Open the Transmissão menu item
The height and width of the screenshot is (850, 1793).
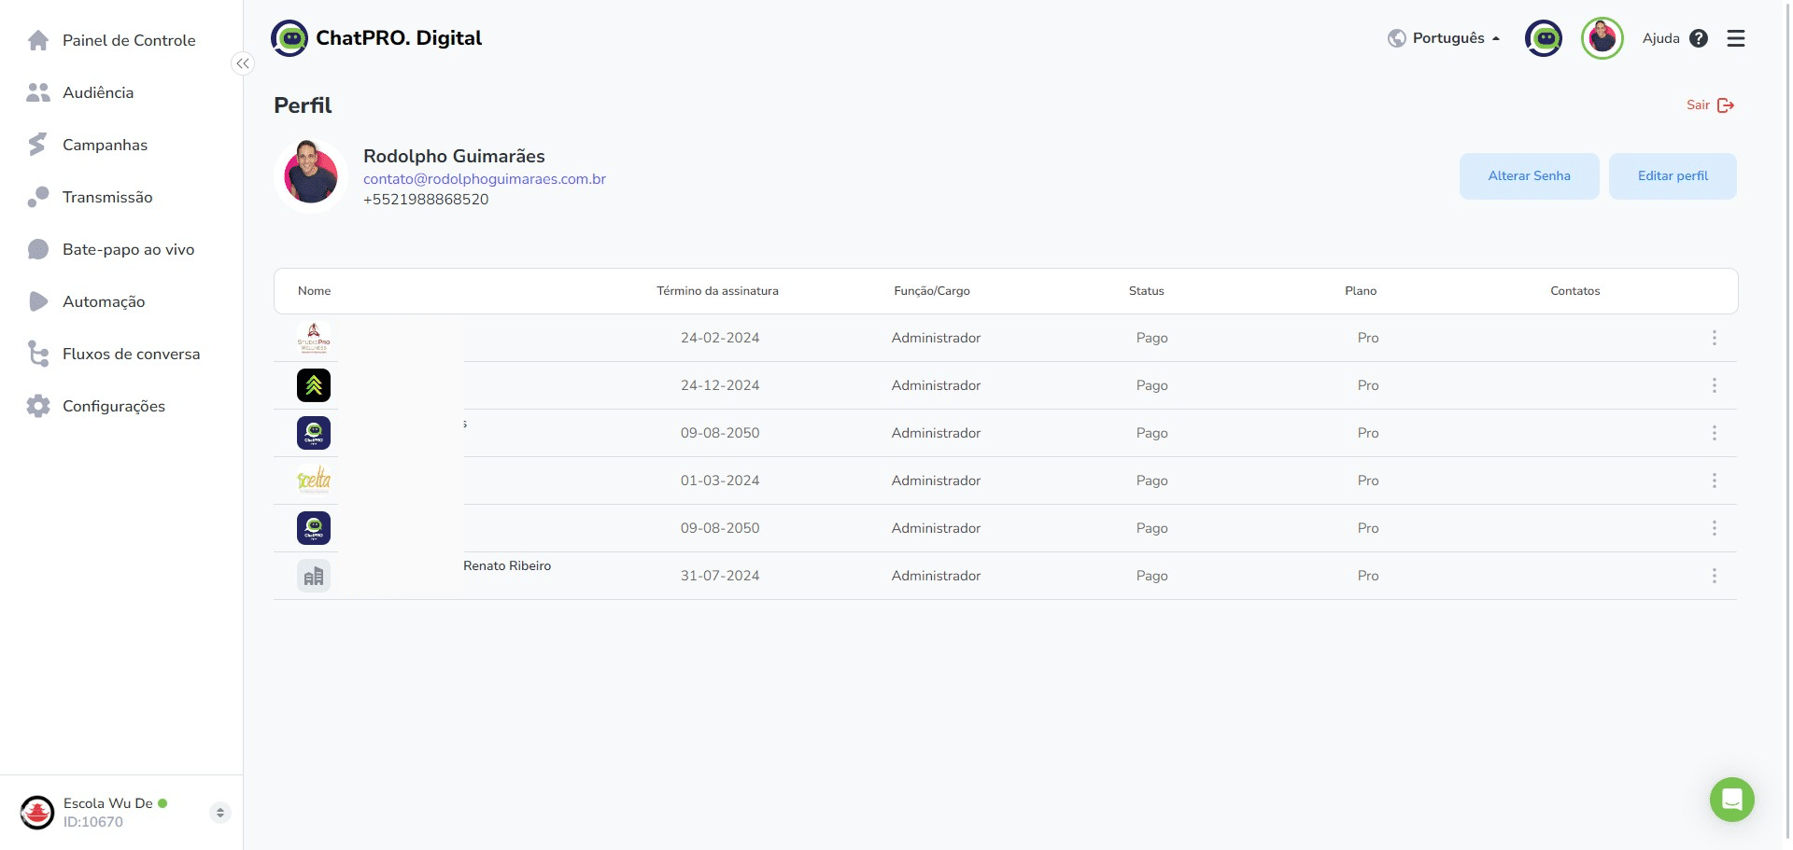point(107,197)
